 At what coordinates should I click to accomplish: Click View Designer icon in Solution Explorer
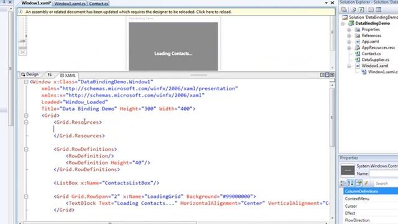click(x=379, y=10)
